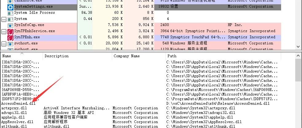
Task: Click the SynTPEnhService.exe Synaptics icon
Action: pos(10,31)
